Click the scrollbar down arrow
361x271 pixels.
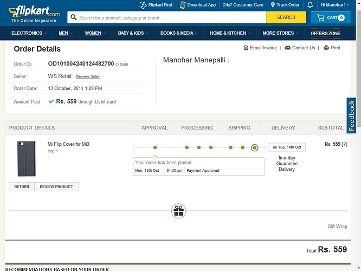click(359, 268)
